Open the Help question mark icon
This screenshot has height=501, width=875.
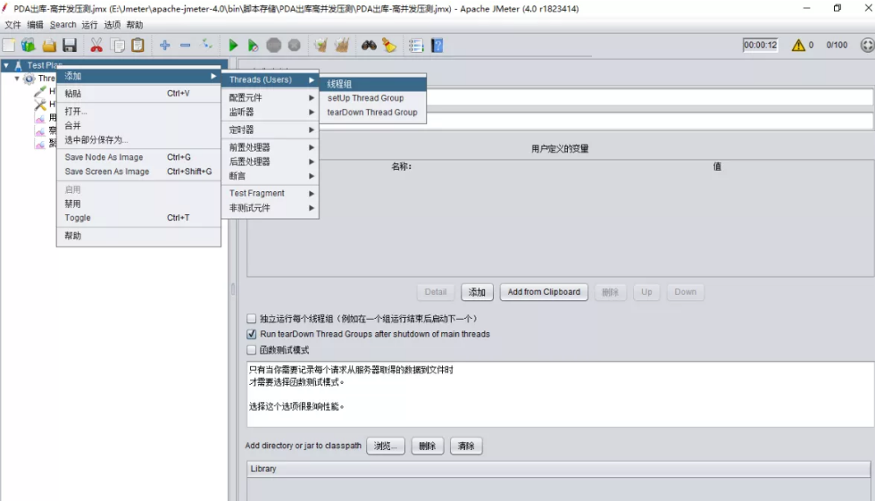point(437,46)
